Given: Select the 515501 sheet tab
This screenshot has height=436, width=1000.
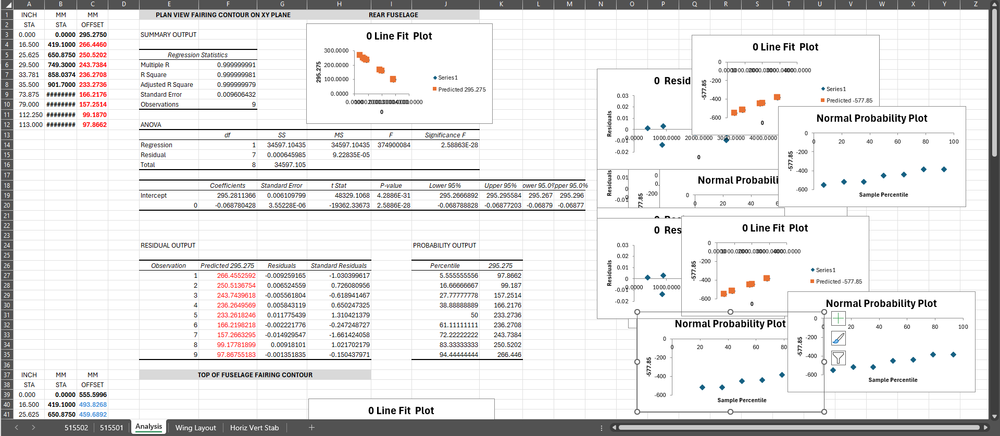Looking at the screenshot, I should click(111, 428).
